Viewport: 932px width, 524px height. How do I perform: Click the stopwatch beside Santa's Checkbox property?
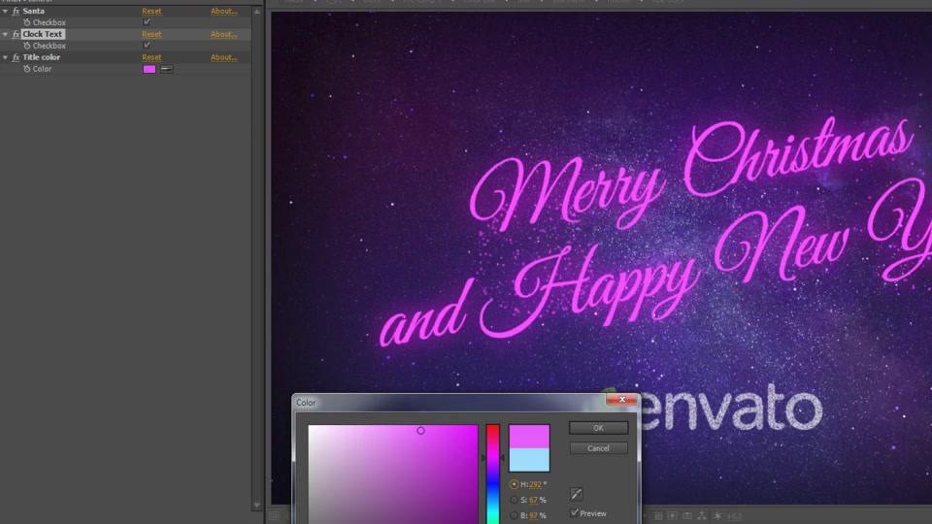click(x=27, y=22)
